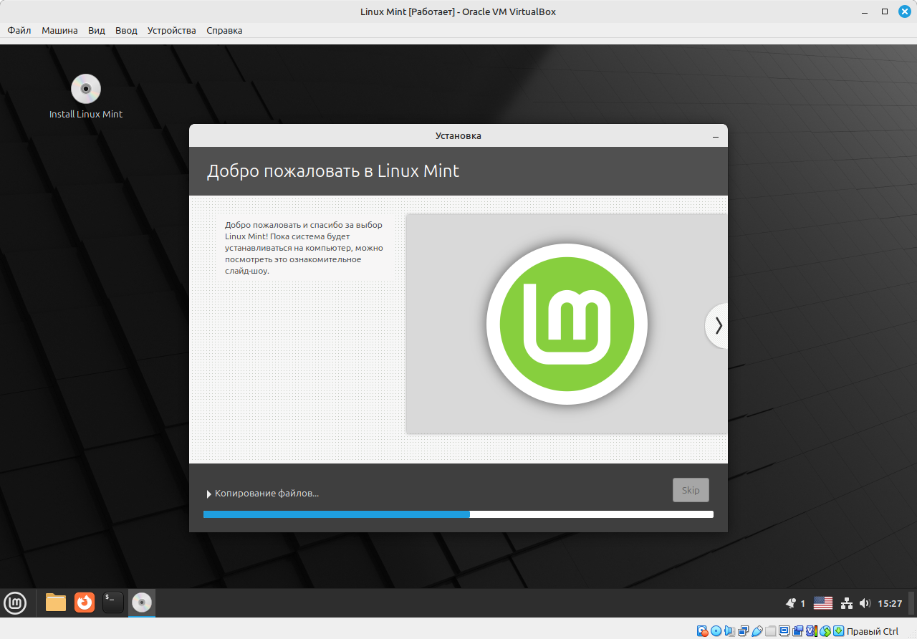
Task: Open the volume speaker tray icon
Action: point(865,603)
